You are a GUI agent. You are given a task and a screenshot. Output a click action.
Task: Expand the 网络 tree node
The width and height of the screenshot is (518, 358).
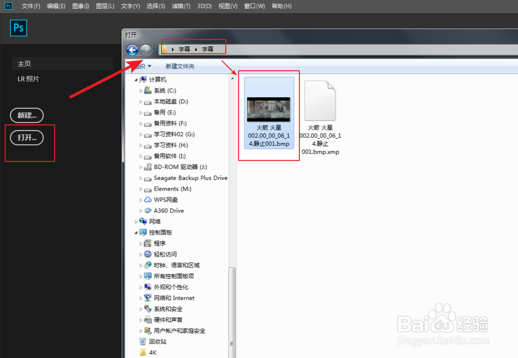136,222
